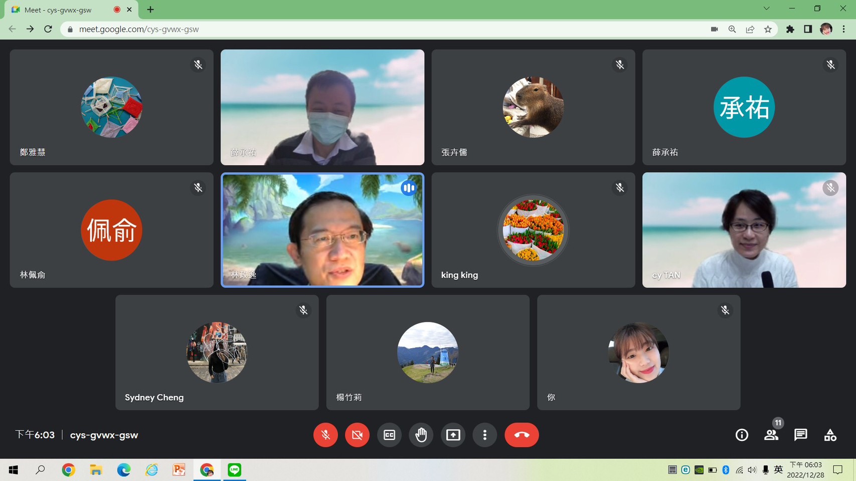Open the present screen option
The height and width of the screenshot is (481, 856).
point(453,435)
